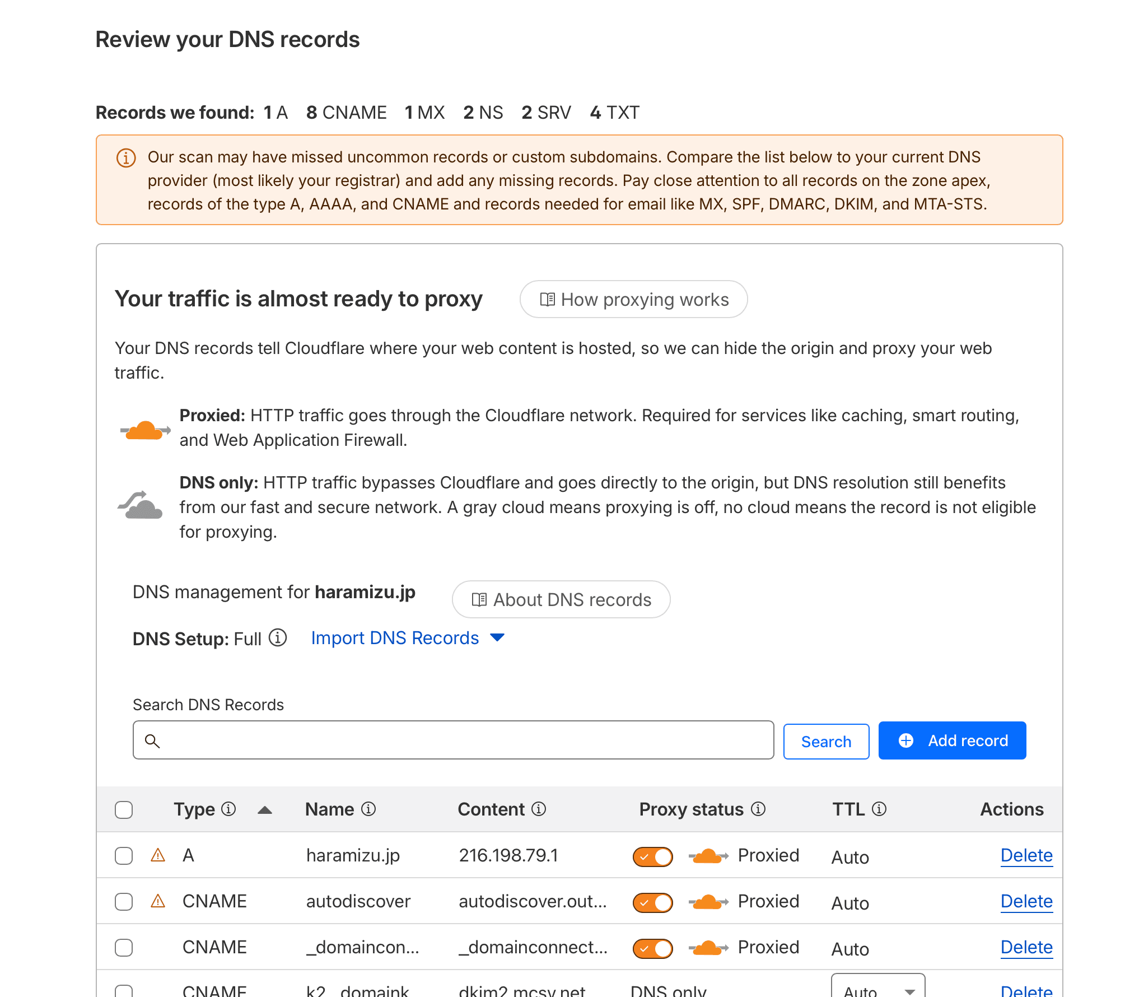Click warning triangle on haramizu.jp A record
Image resolution: width=1139 pixels, height=997 pixels.
tap(158, 855)
